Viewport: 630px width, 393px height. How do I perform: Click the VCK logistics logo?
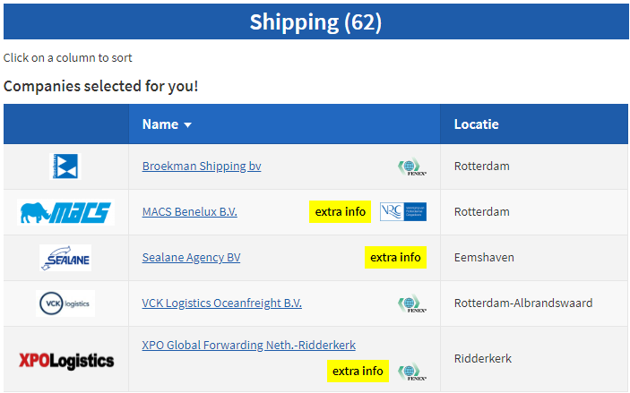point(65,303)
